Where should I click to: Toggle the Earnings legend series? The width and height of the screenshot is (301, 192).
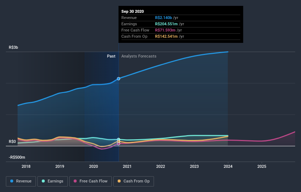[52, 181]
